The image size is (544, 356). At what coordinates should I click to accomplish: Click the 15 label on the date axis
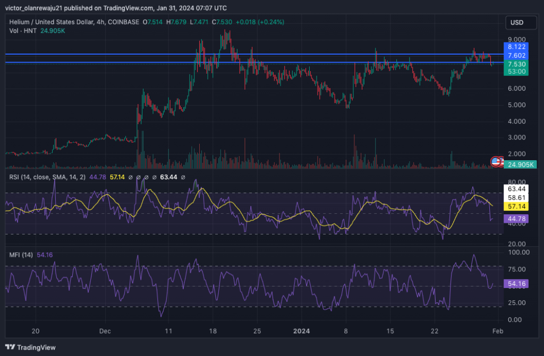pyautogui.click(x=390, y=331)
